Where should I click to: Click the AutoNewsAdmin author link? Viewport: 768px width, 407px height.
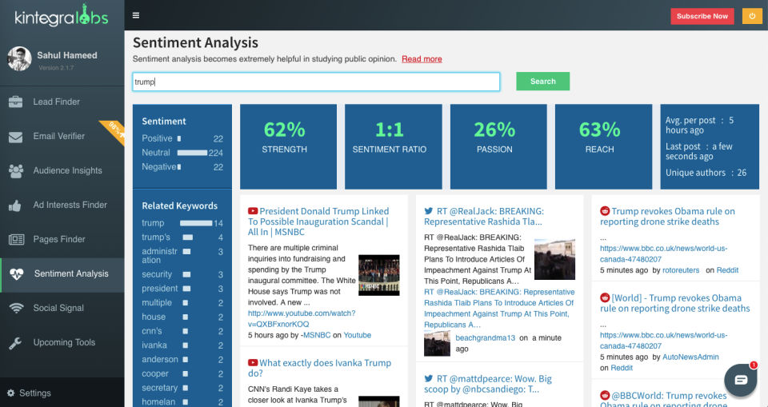click(690, 357)
